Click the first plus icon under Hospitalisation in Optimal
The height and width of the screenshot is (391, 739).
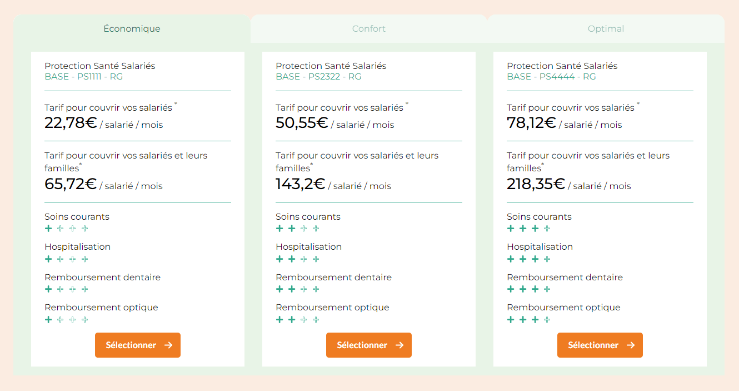click(x=510, y=259)
